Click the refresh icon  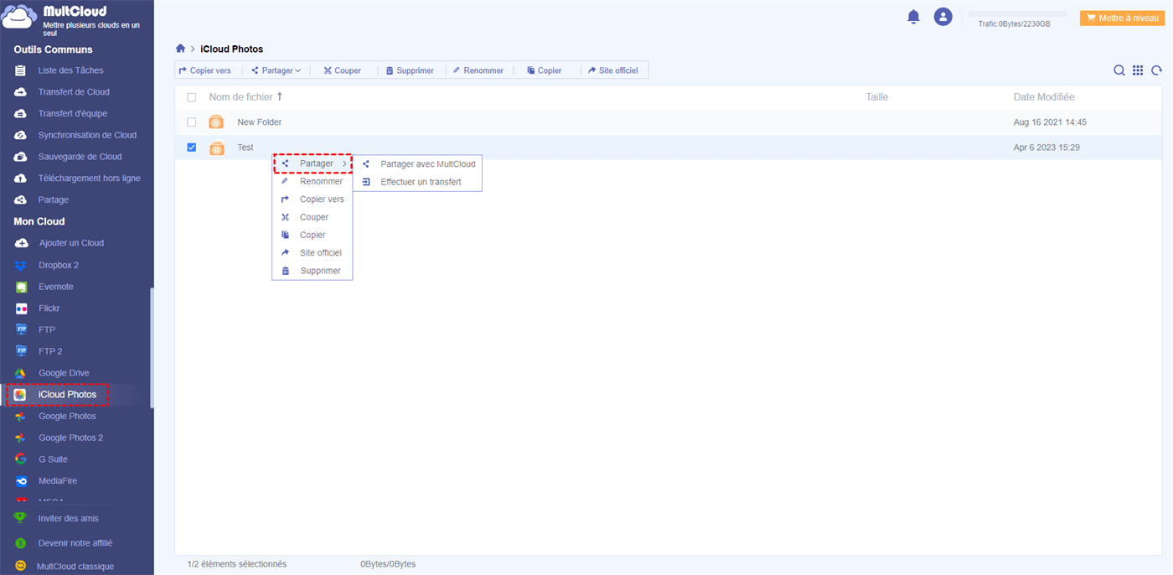pyautogui.click(x=1157, y=70)
